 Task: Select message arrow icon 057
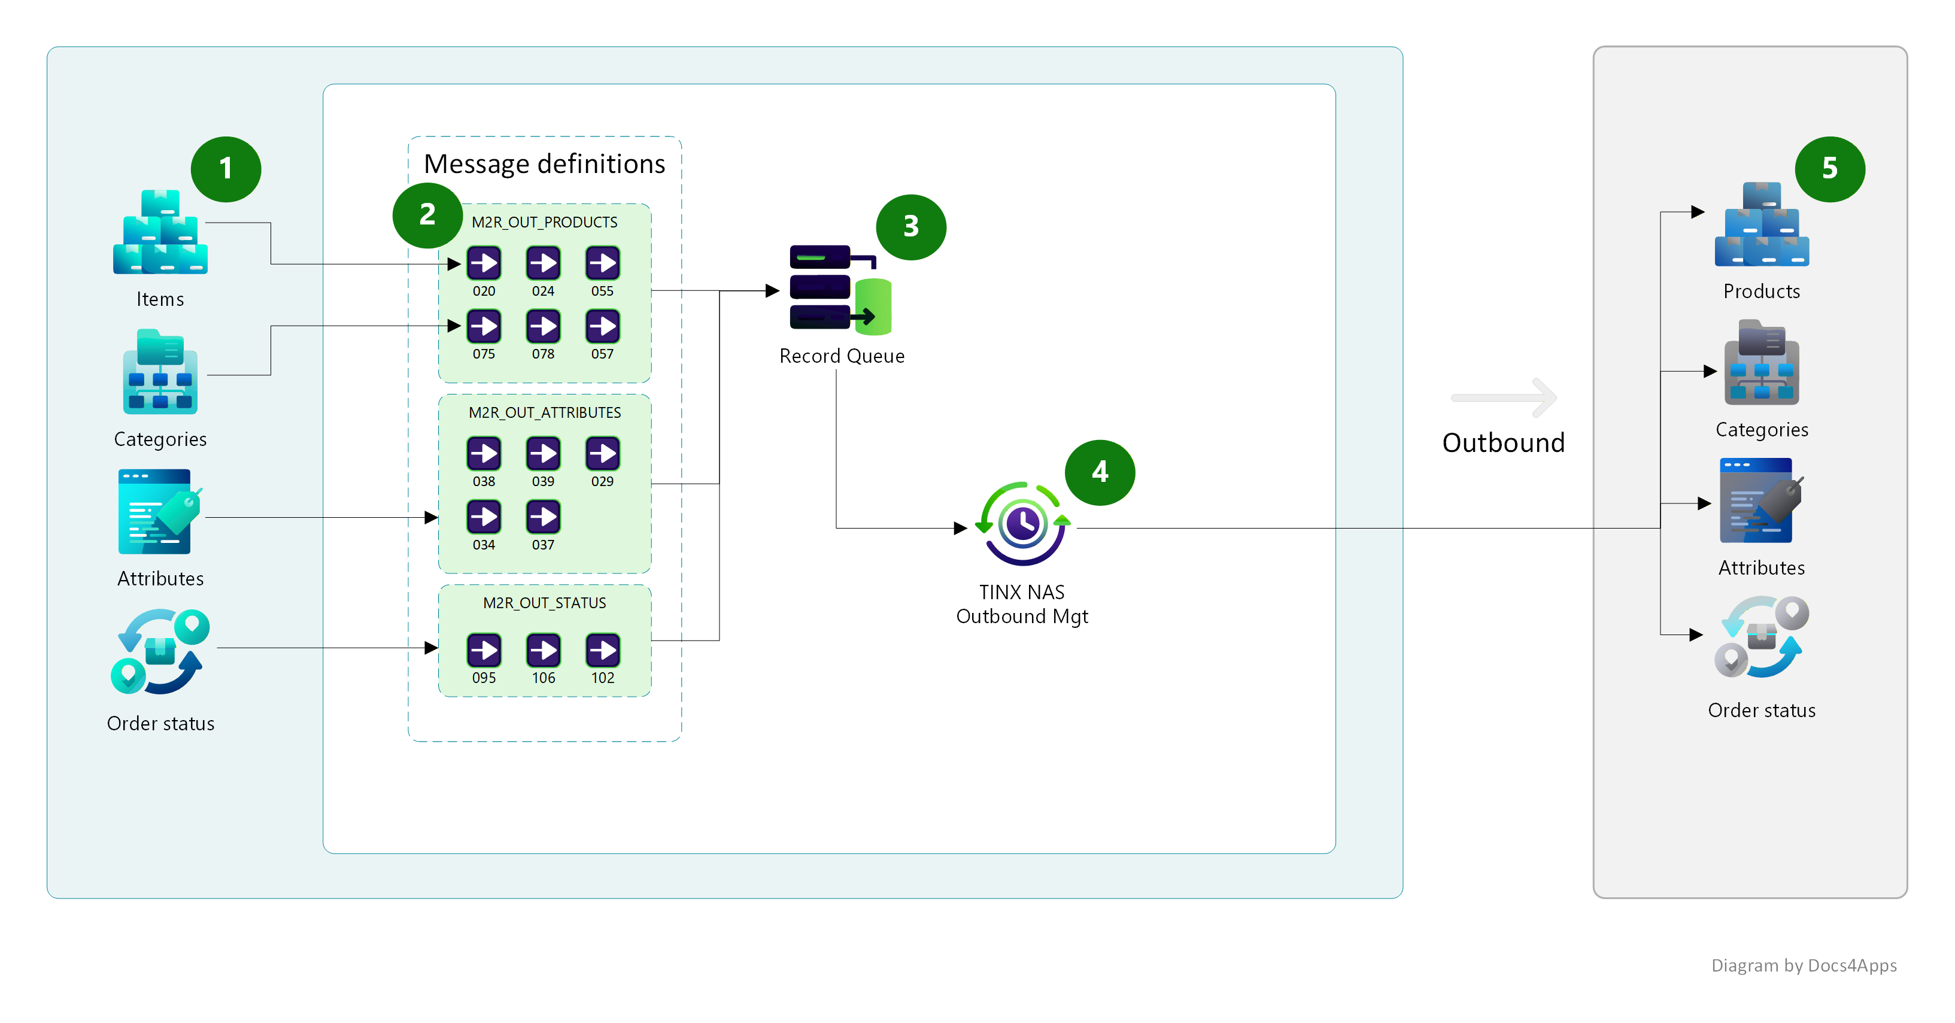coord(603,326)
